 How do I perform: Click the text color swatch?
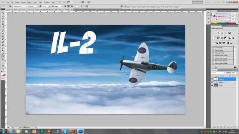pyautogui.click(x=77, y=6)
